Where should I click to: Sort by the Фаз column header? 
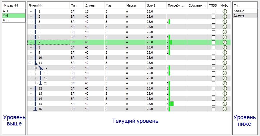(x=115, y=5)
